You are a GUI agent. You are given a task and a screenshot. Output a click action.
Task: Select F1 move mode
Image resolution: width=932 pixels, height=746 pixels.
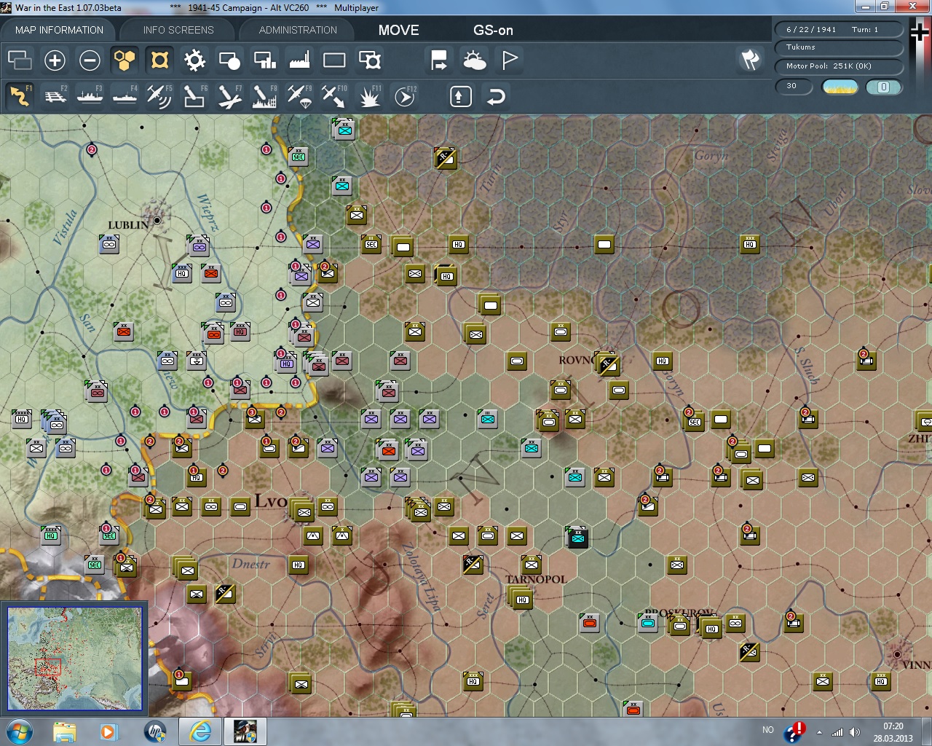click(x=20, y=95)
